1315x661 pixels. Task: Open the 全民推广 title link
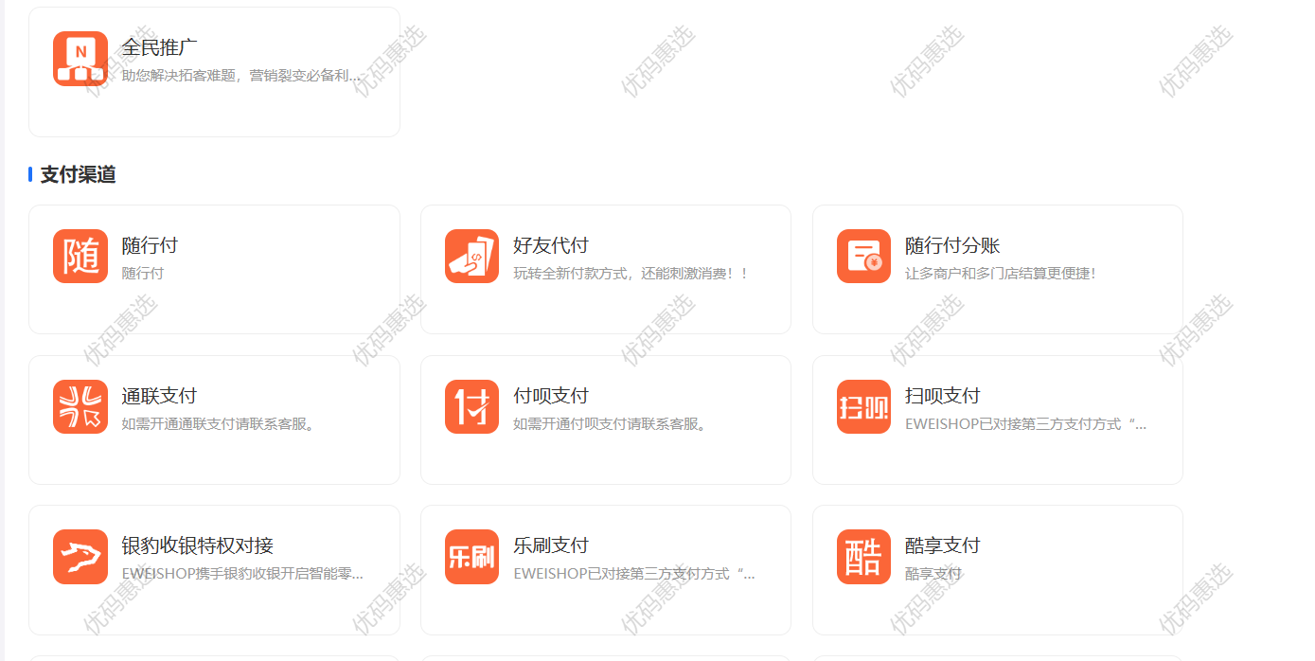coord(159,47)
